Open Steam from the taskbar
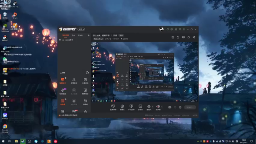 [23, 141]
